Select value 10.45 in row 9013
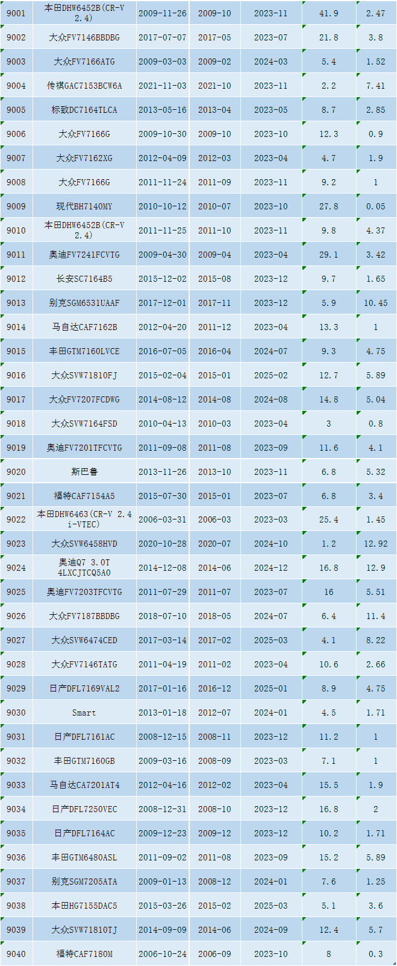This screenshot has height=966, width=397. [x=376, y=303]
